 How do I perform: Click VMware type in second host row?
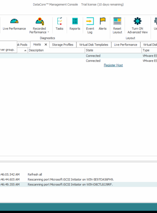click(x=150, y=61)
